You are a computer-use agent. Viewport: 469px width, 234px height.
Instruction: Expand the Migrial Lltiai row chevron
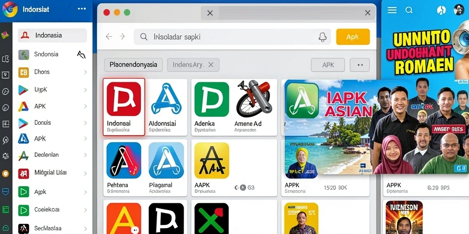(x=85, y=173)
